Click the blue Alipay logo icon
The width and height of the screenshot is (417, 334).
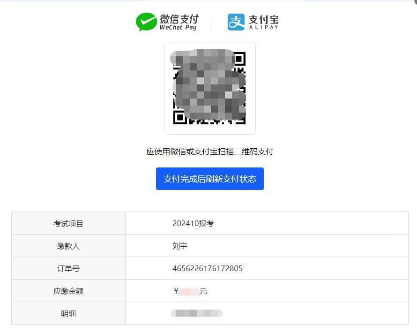click(x=236, y=22)
